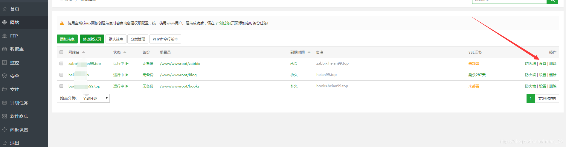
Task: Click the grid icon for 软件商店
Action: tap(4, 116)
